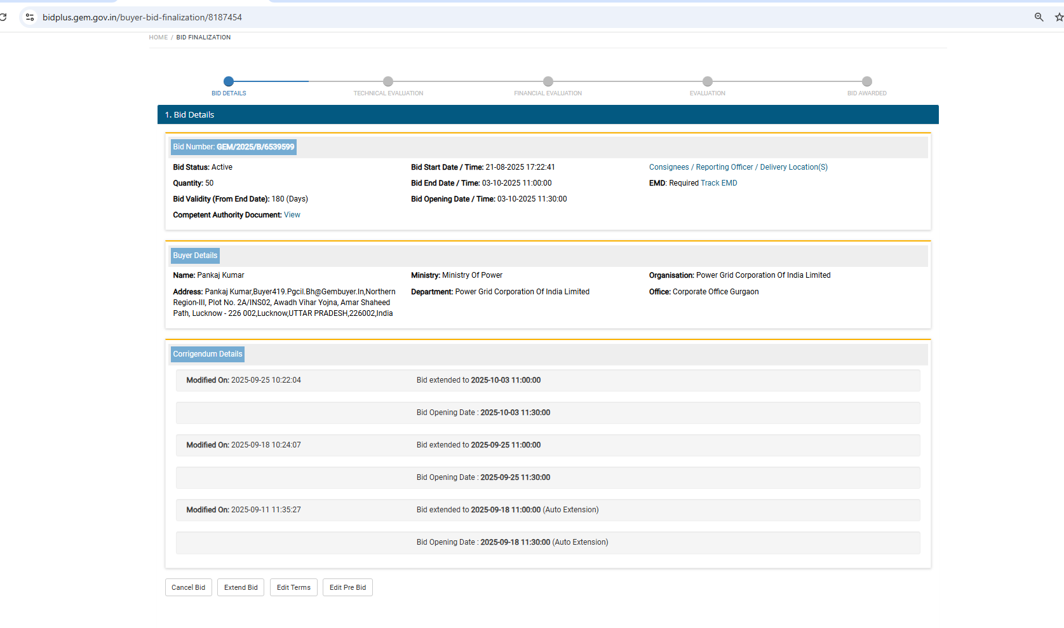The width and height of the screenshot is (1064, 628).
Task: Open Consignees / Reporting Officer / Delivery Location link
Action: click(x=738, y=167)
